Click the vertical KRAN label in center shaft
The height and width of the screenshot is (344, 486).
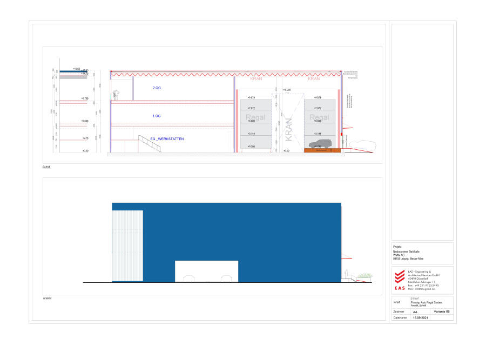pyautogui.click(x=288, y=129)
